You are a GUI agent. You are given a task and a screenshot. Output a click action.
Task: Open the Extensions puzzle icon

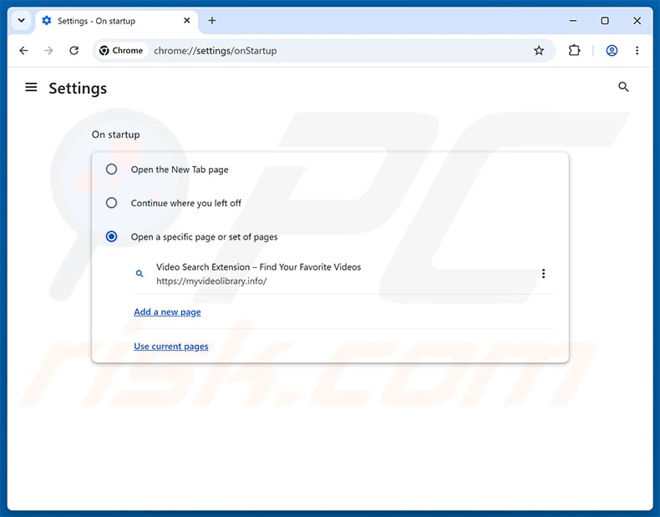click(x=574, y=51)
